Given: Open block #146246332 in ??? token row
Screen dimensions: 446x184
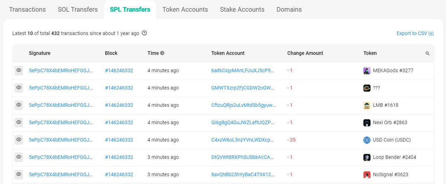Looking at the screenshot, I should pos(119,88).
